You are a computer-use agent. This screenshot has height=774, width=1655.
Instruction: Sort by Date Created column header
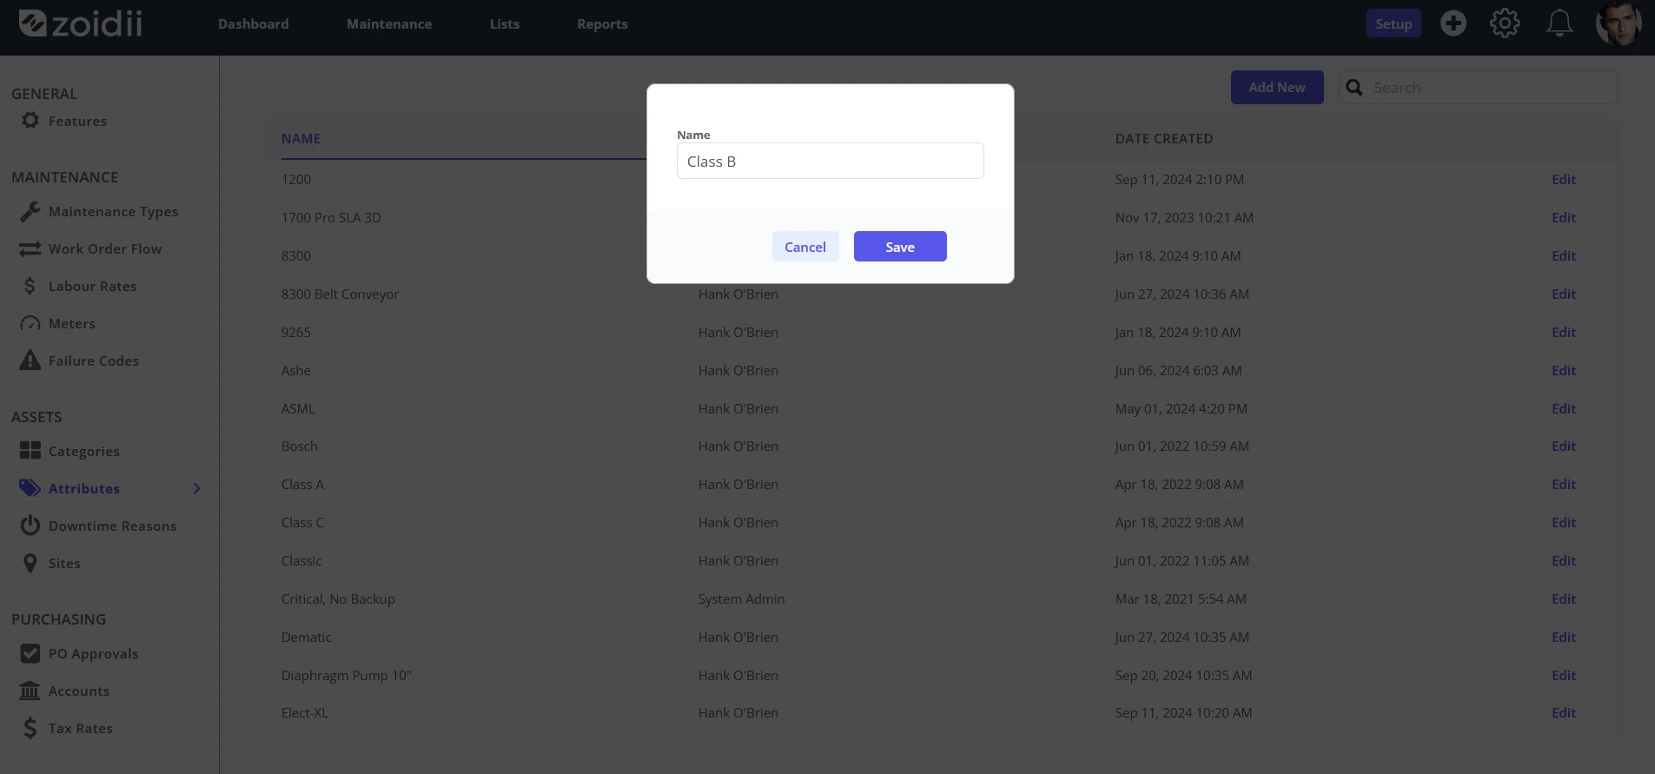1163,138
